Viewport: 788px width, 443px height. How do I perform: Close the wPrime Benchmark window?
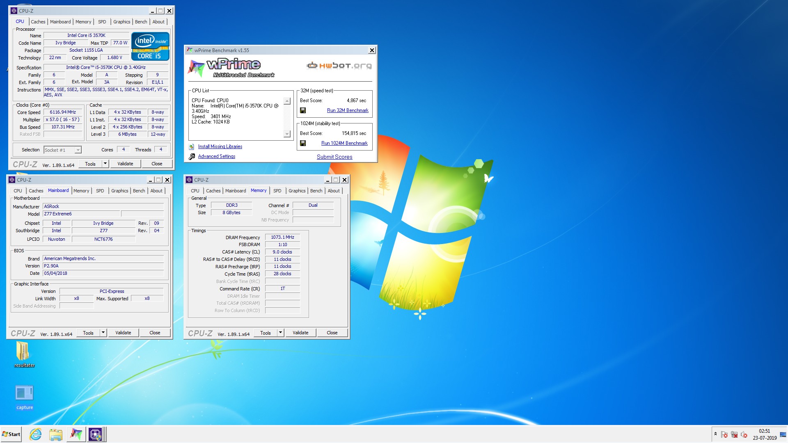(x=372, y=50)
